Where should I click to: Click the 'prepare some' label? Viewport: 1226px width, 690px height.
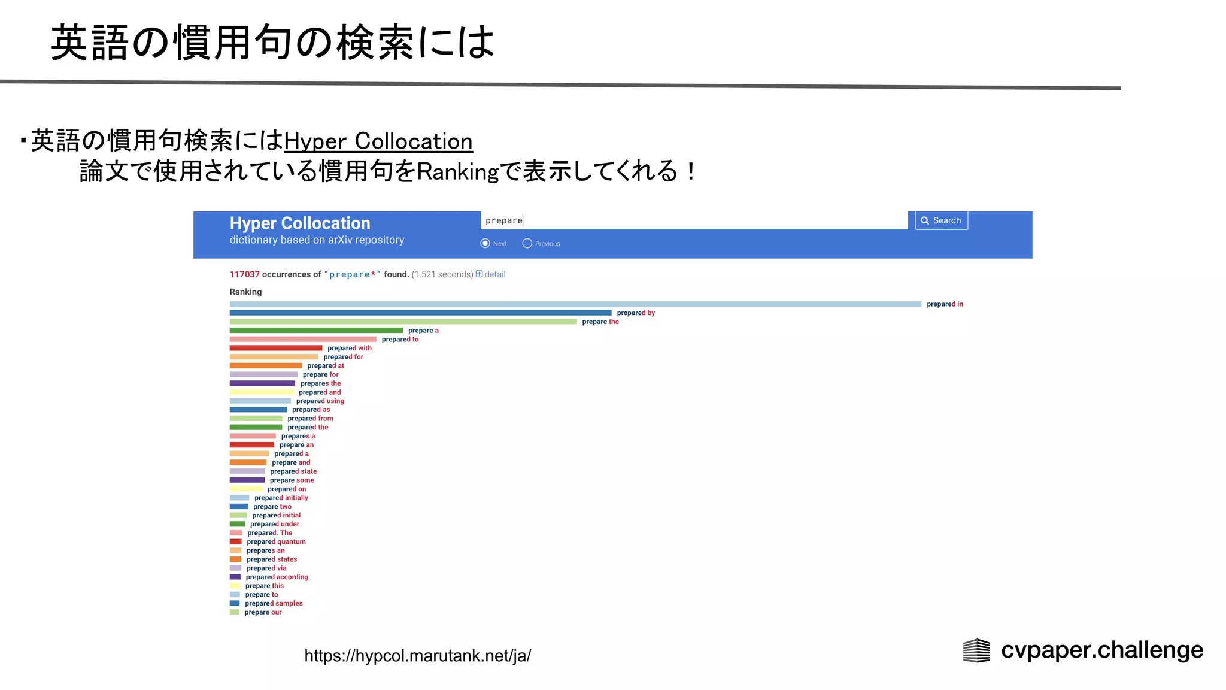click(x=292, y=480)
